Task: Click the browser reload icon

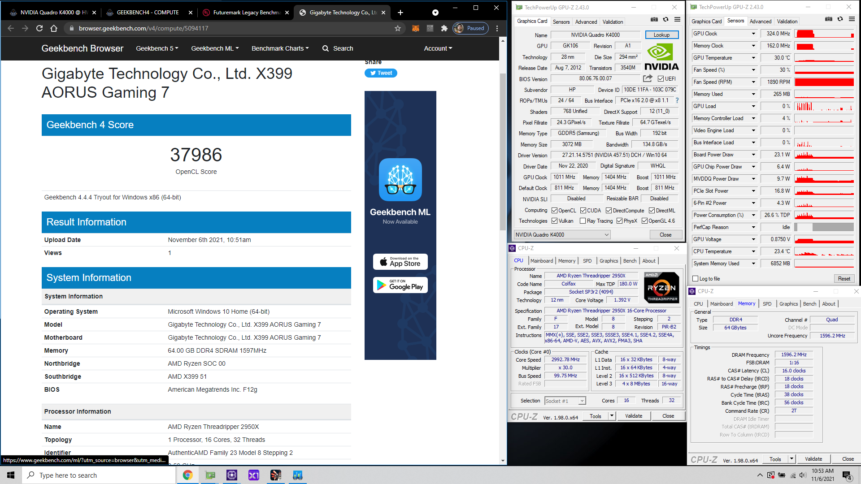Action: pyautogui.click(x=39, y=28)
